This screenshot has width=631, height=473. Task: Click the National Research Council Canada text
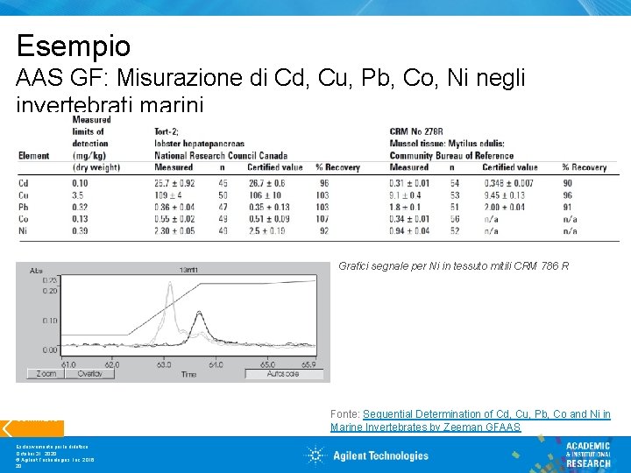tap(221, 156)
